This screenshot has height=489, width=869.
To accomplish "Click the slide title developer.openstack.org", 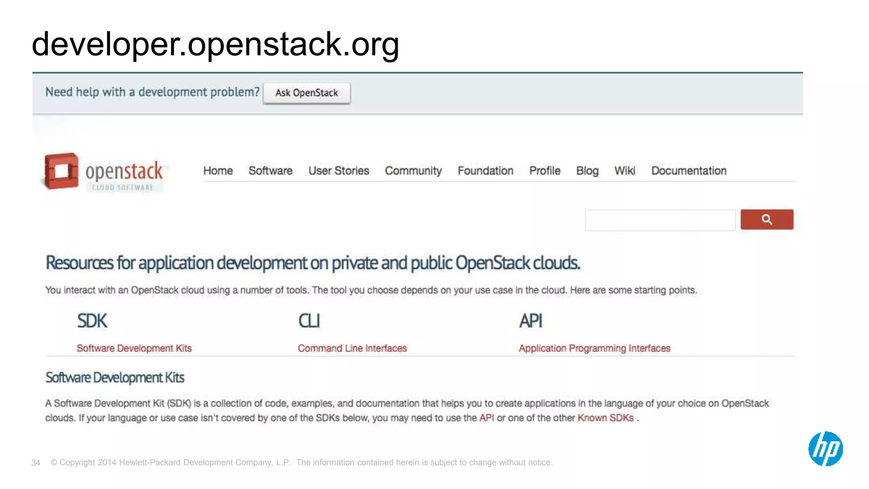I will (x=216, y=45).
